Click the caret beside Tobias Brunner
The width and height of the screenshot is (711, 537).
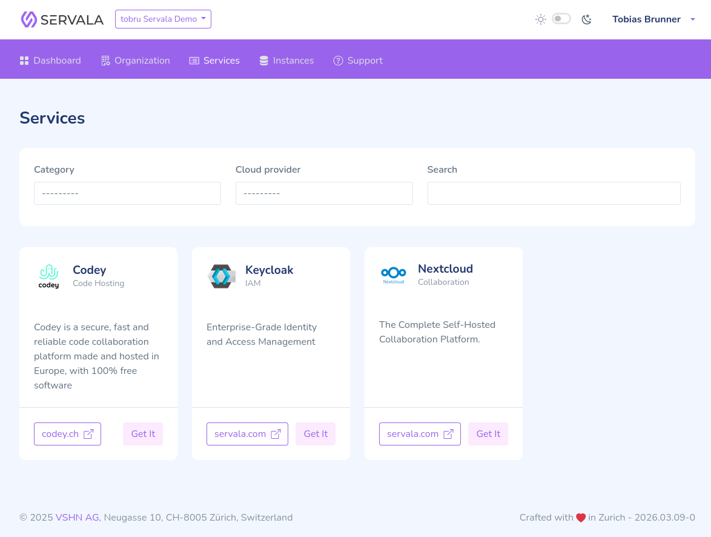(692, 19)
